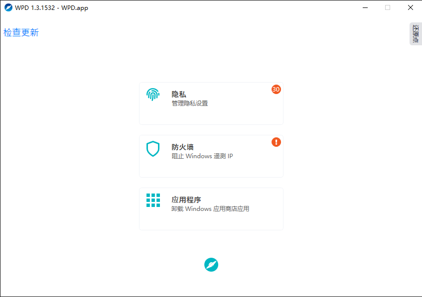Click the exclamation warning badge on the 防火墙 card
422x297 pixels.
[276, 142]
